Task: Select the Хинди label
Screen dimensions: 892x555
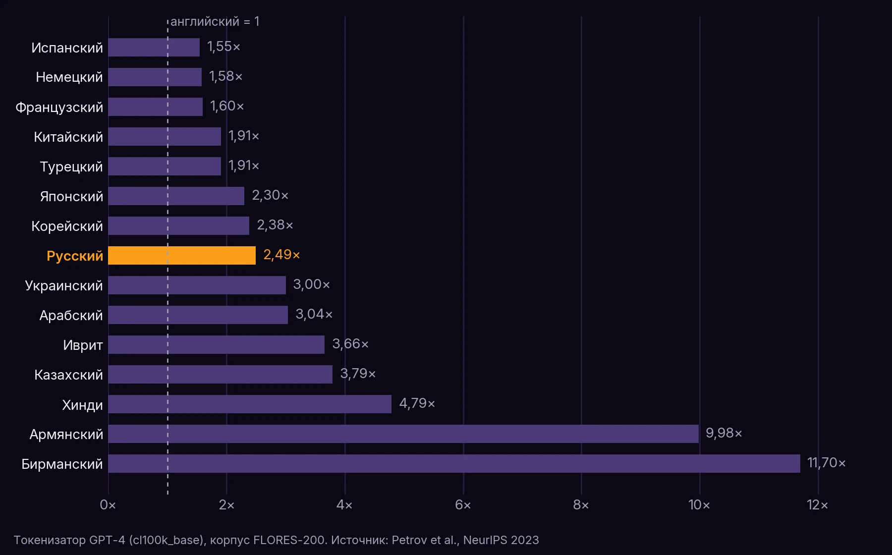Action: tap(83, 405)
